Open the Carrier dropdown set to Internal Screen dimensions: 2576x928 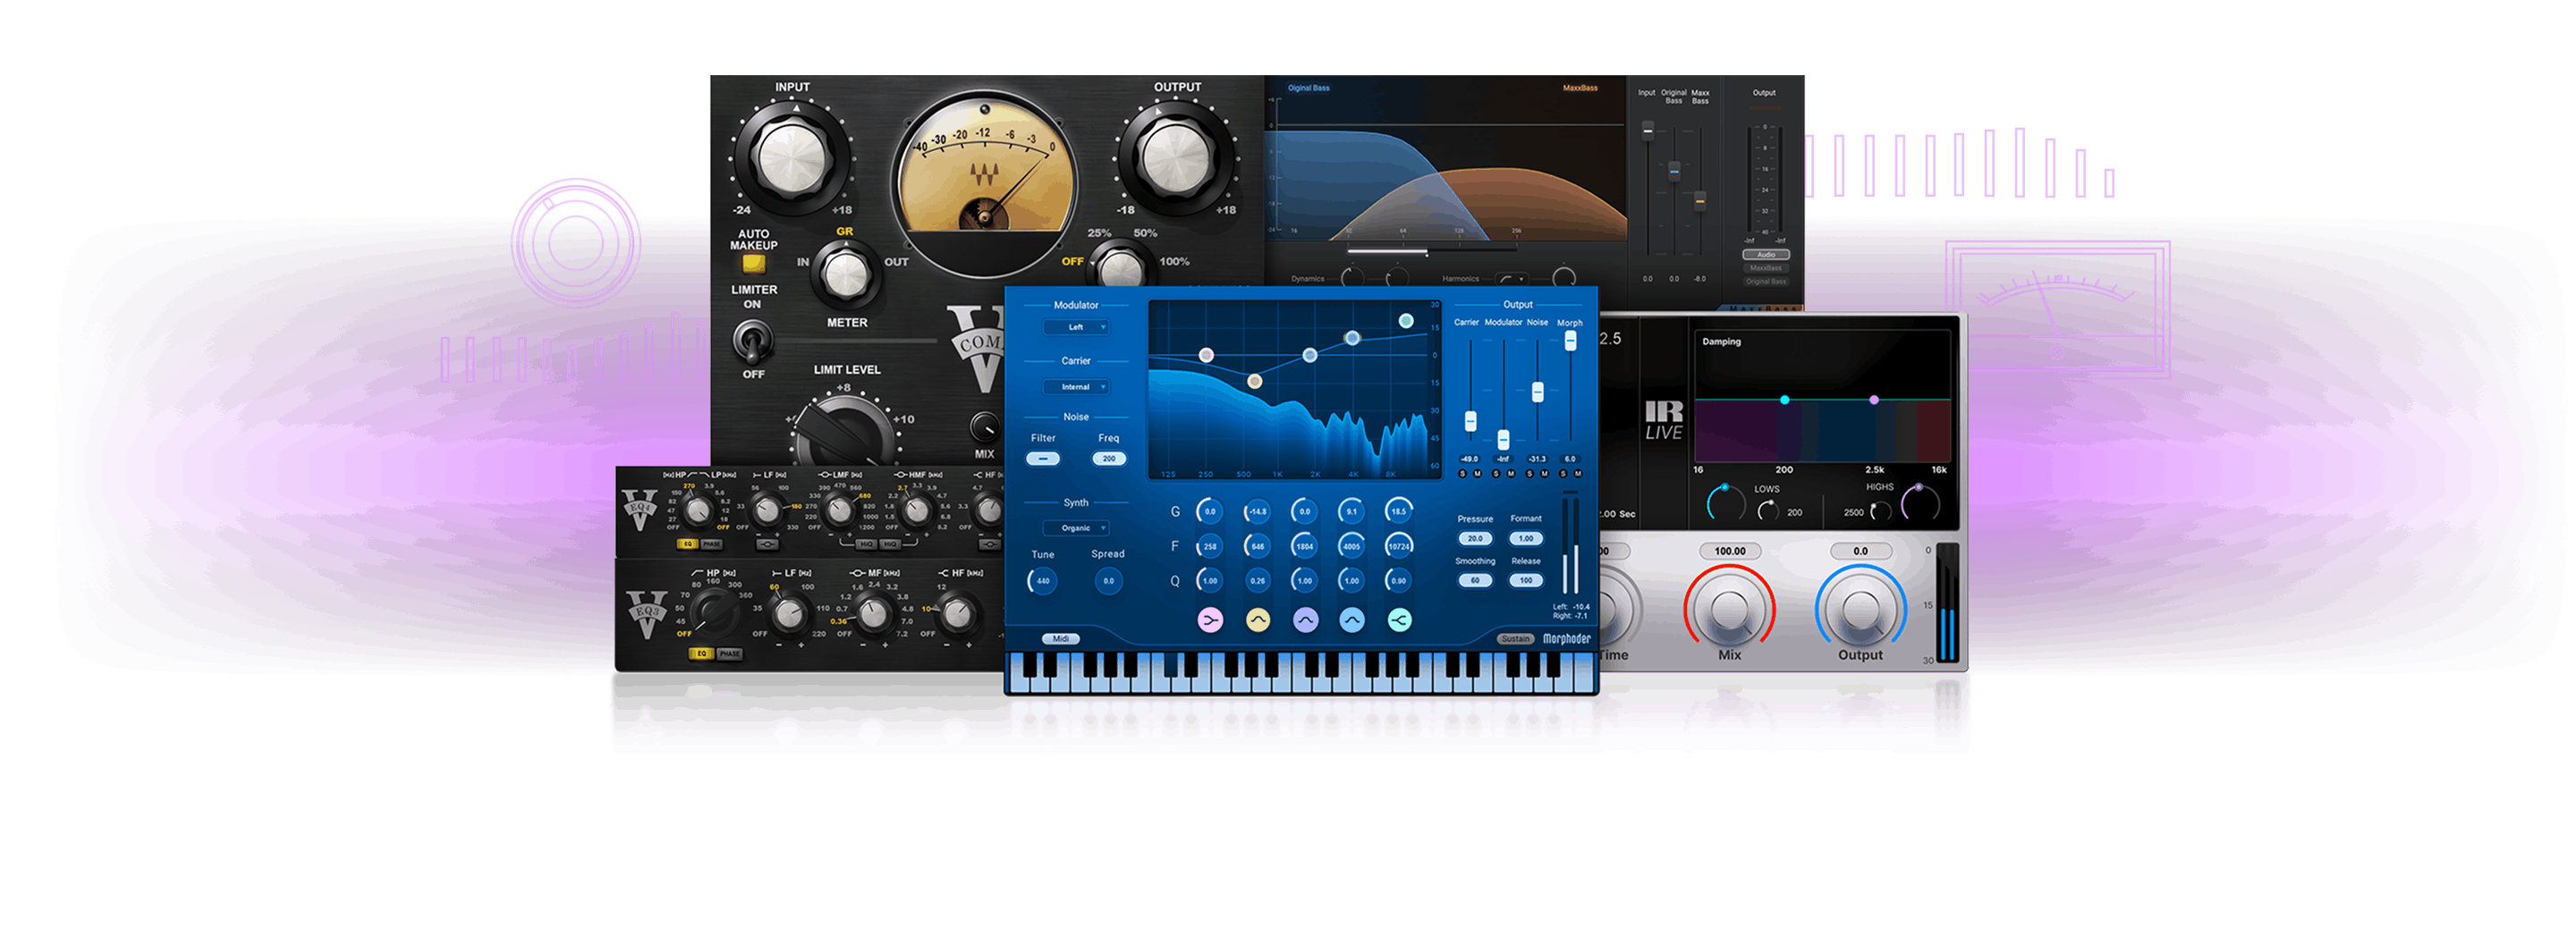[x=1077, y=387]
